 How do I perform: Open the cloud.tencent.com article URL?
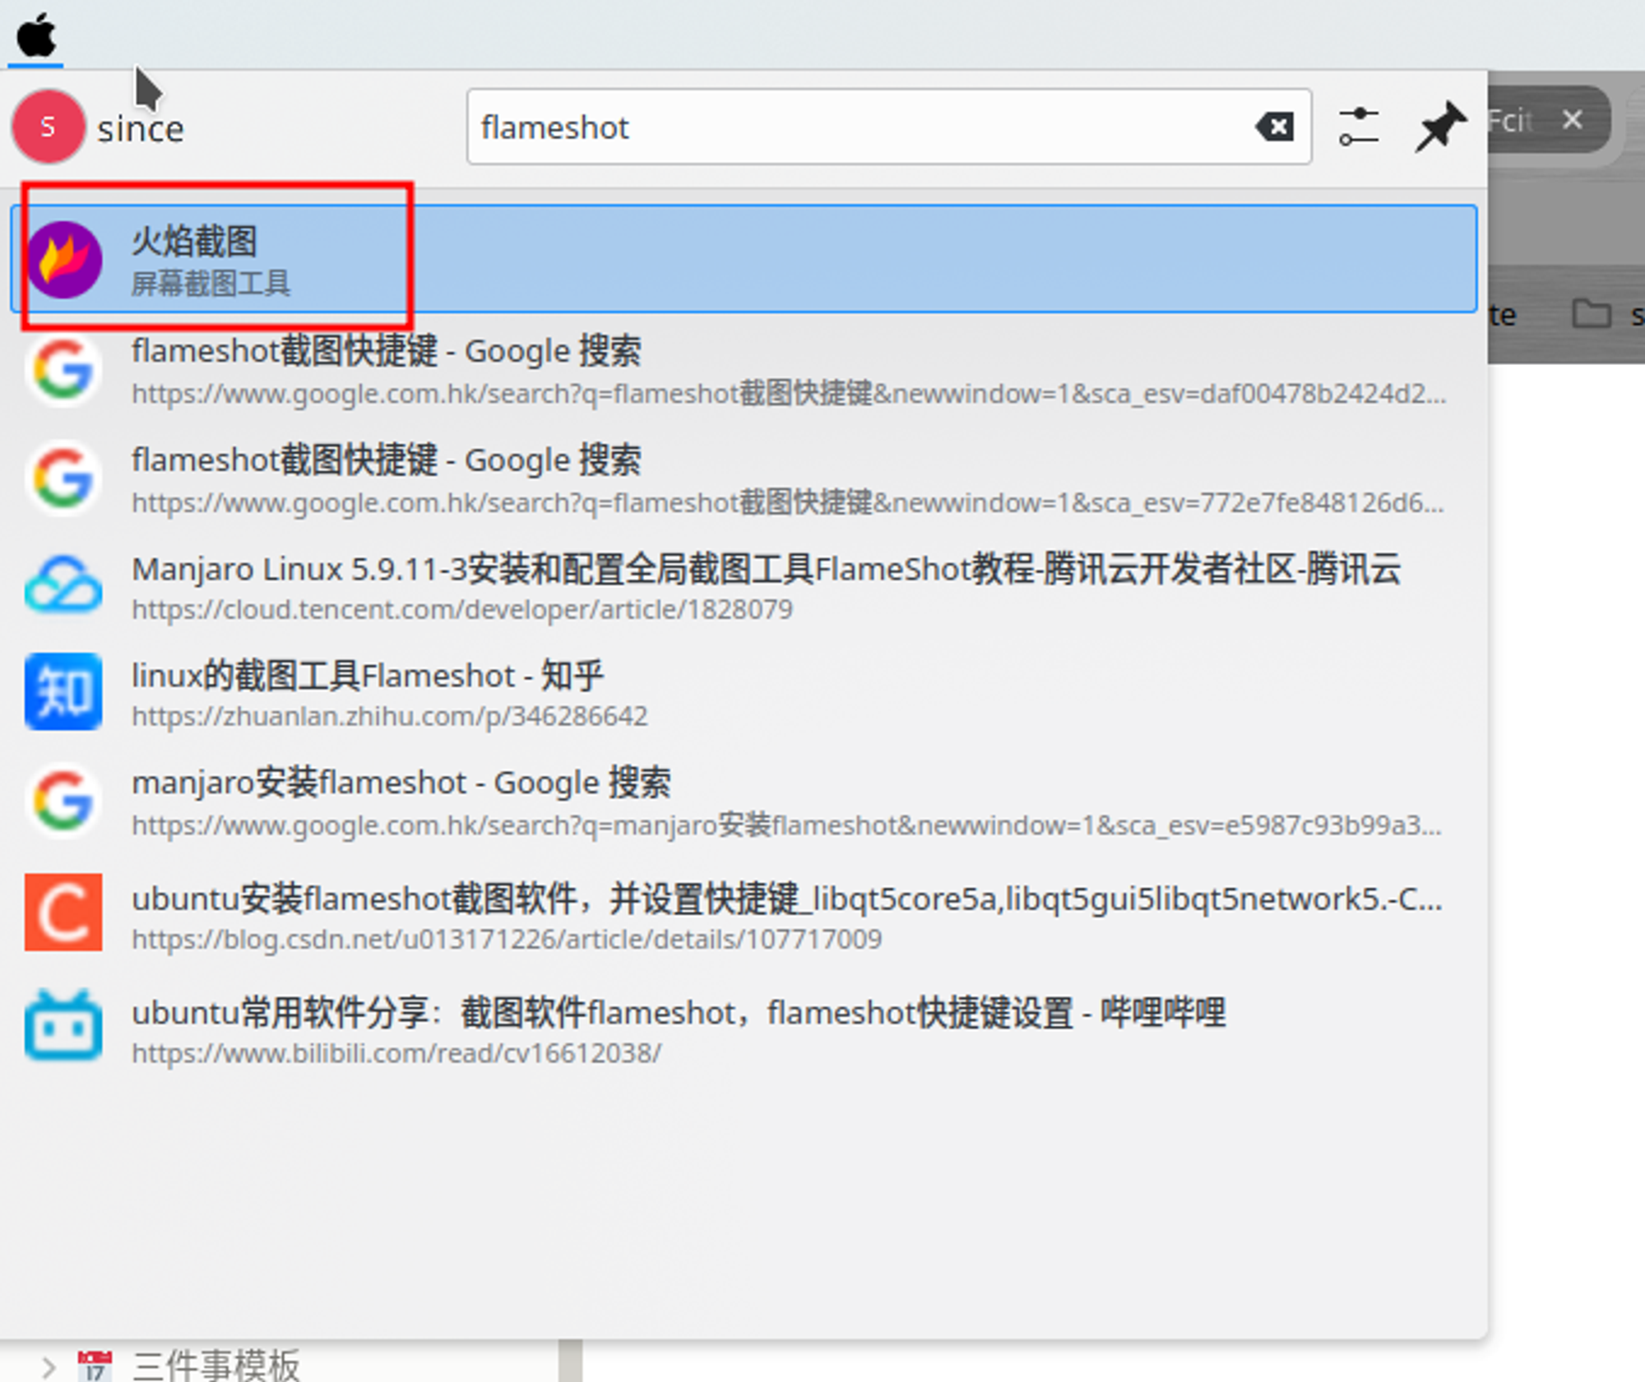click(x=462, y=610)
